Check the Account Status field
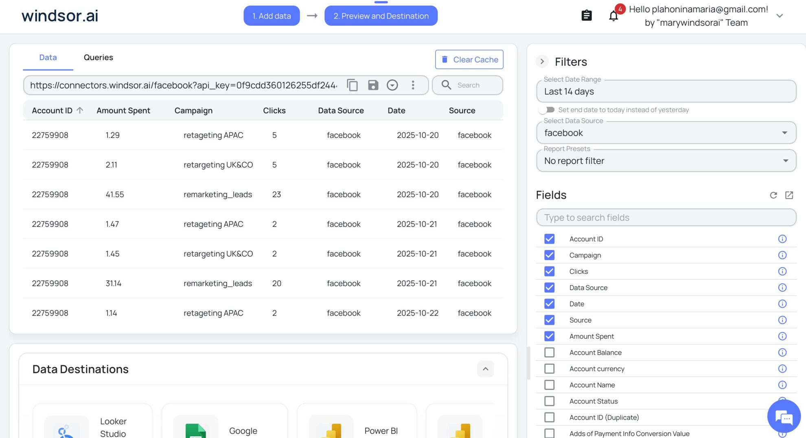This screenshot has width=806, height=438. click(549, 401)
